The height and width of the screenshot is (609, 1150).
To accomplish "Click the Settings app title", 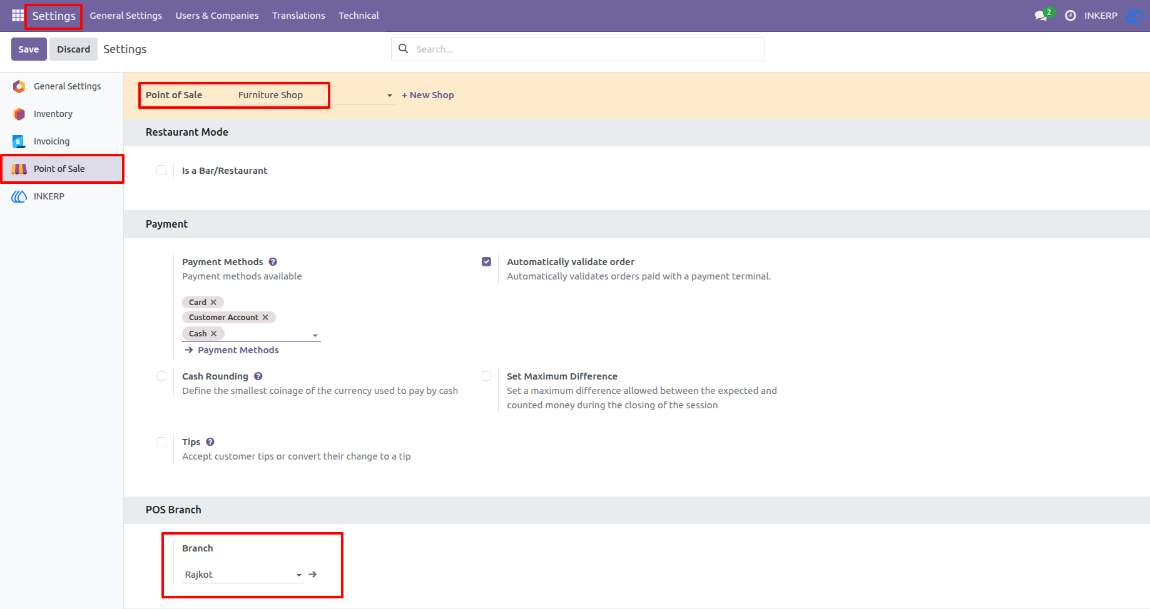I will pyautogui.click(x=54, y=16).
